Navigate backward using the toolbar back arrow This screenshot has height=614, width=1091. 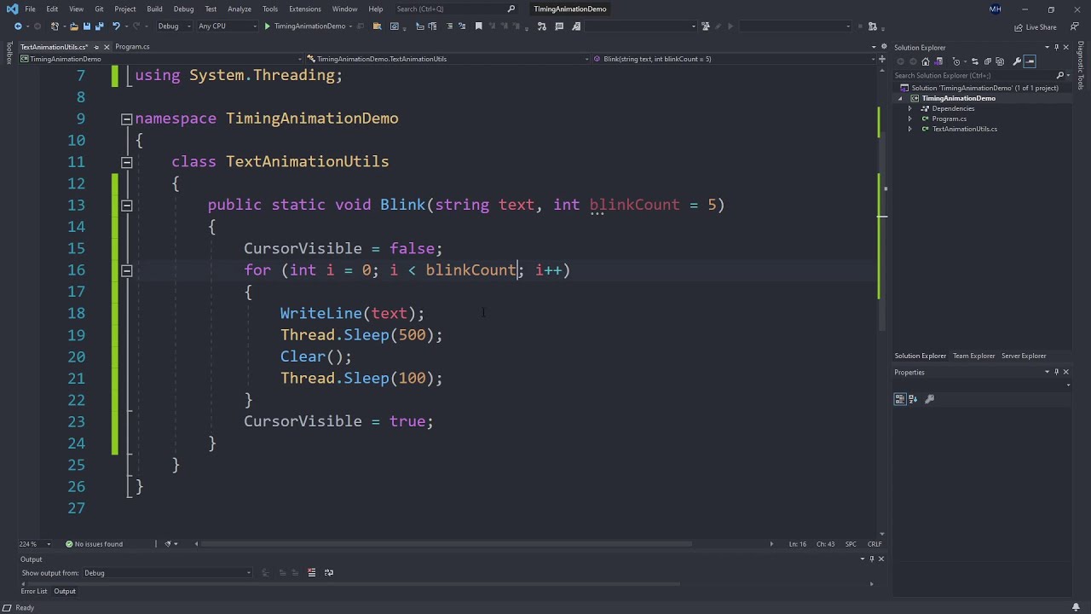coord(18,26)
